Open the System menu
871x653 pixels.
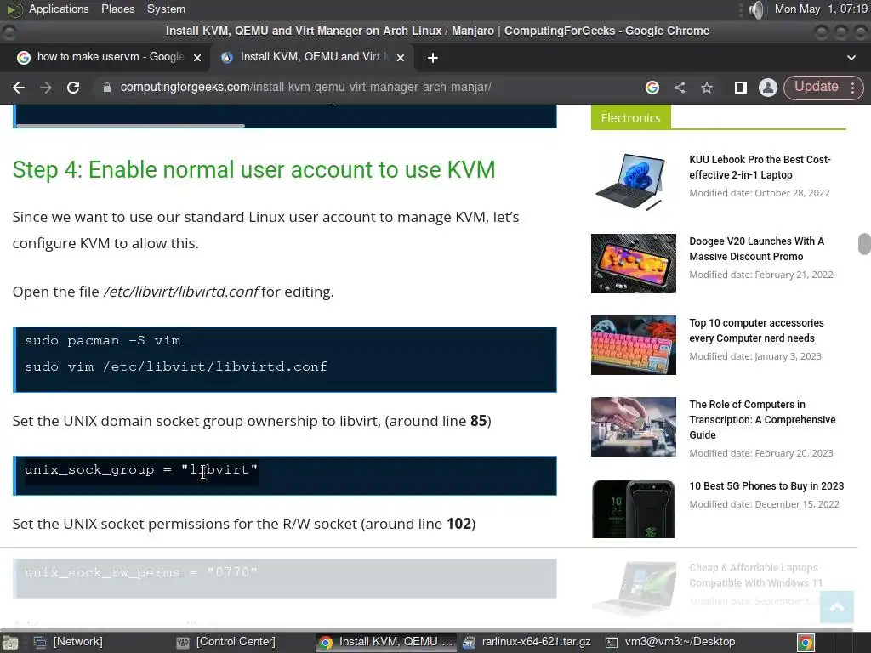pos(166,9)
